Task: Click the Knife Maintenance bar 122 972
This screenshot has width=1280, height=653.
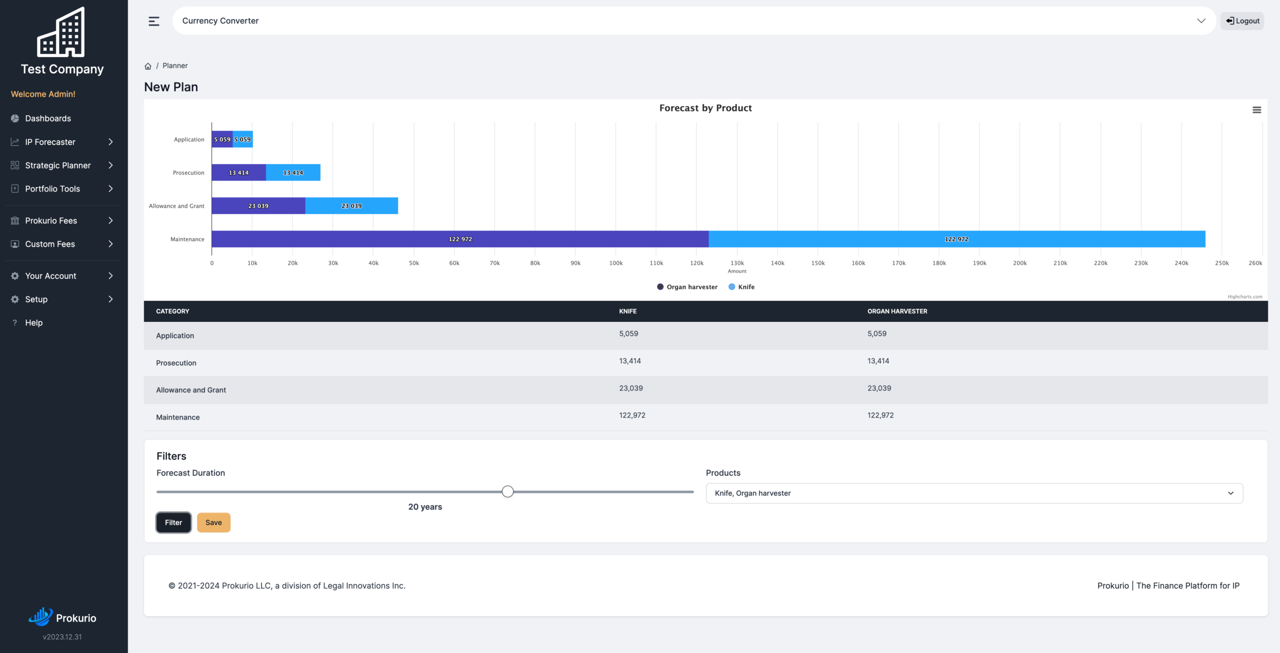Action: click(956, 239)
